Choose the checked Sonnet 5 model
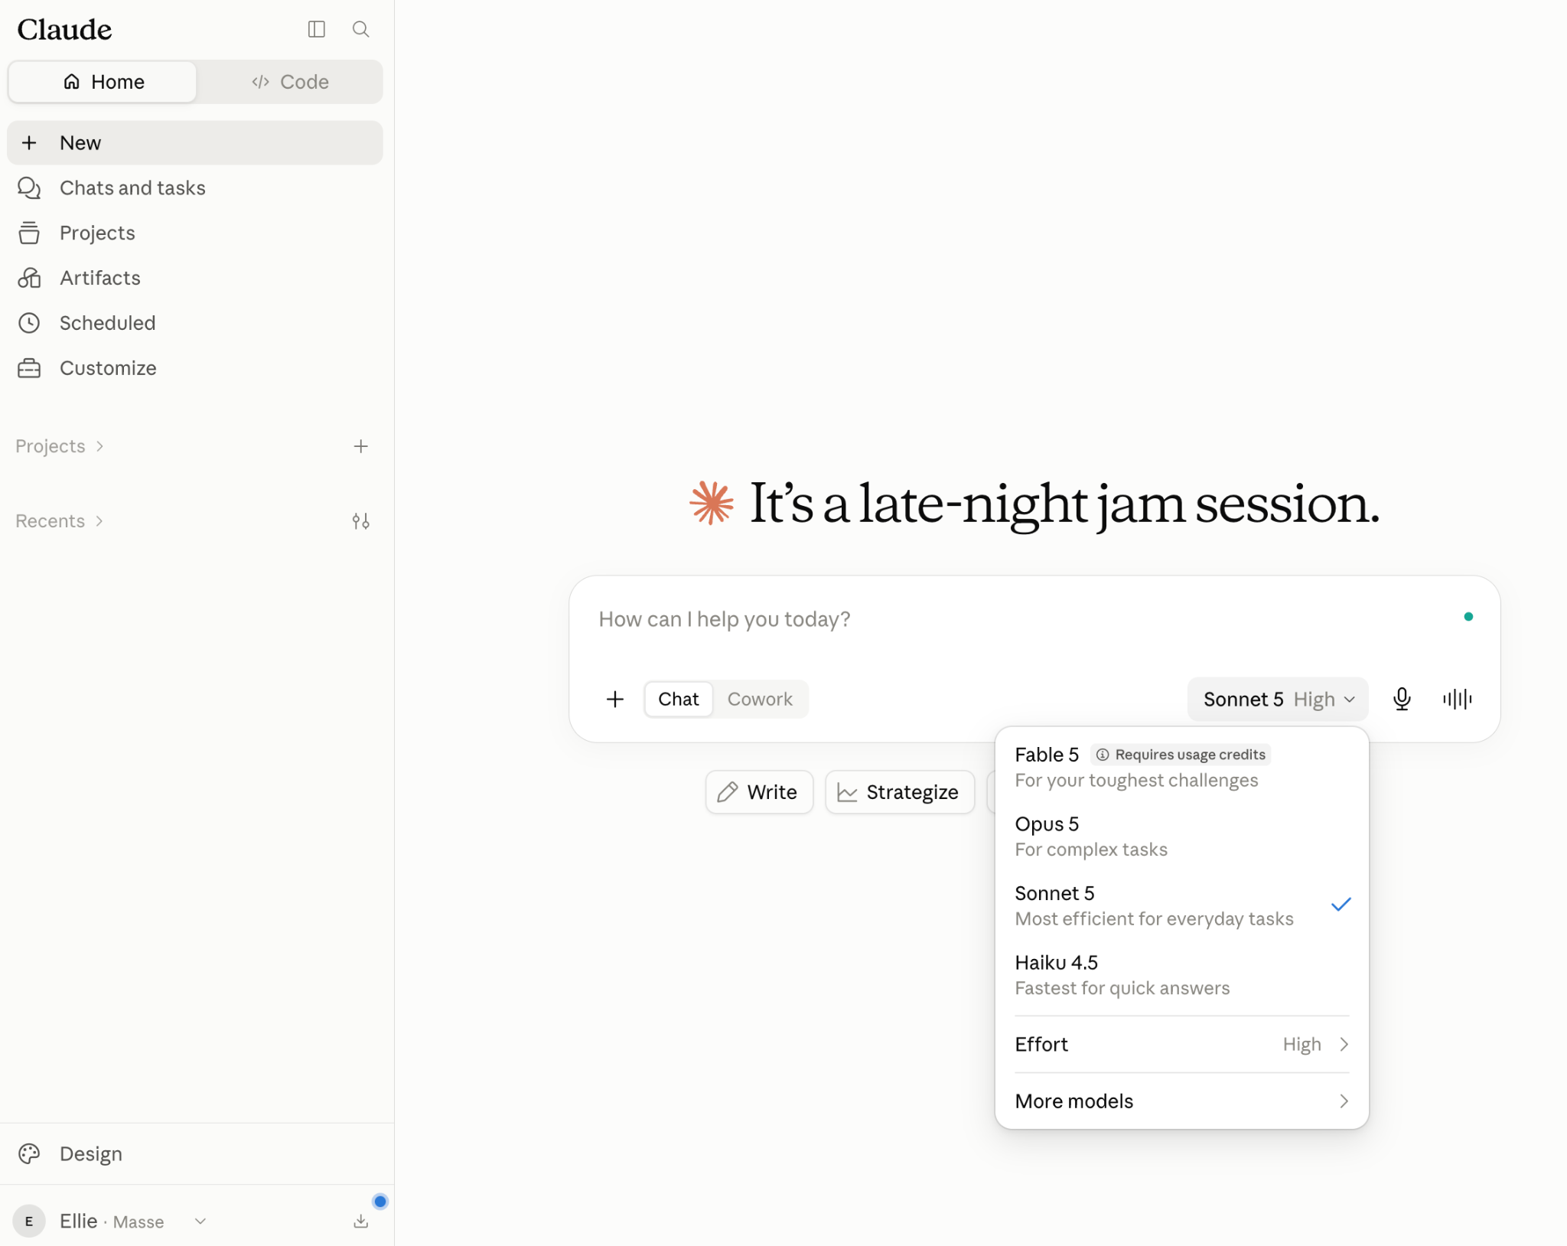1567x1246 pixels. pos(1181,905)
